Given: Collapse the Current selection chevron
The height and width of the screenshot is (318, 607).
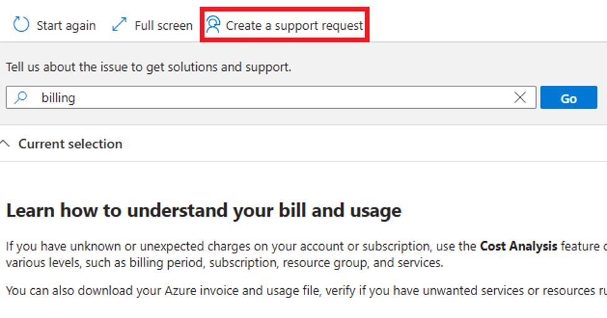Looking at the screenshot, I should click(5, 143).
